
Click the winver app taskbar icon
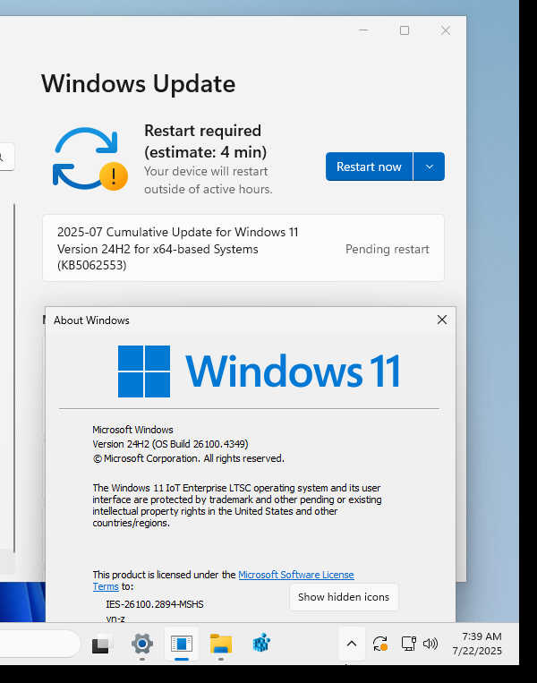coord(182,644)
